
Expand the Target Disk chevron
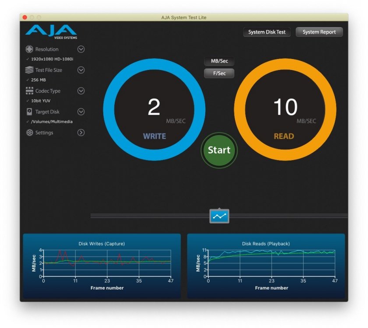coord(81,112)
